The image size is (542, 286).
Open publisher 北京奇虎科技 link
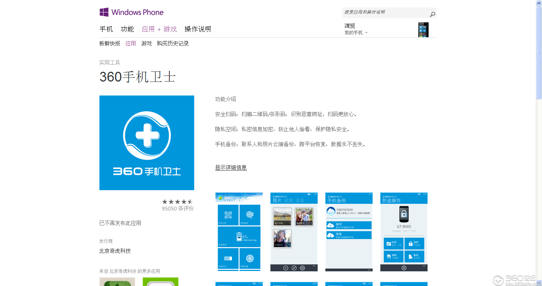pos(115,251)
